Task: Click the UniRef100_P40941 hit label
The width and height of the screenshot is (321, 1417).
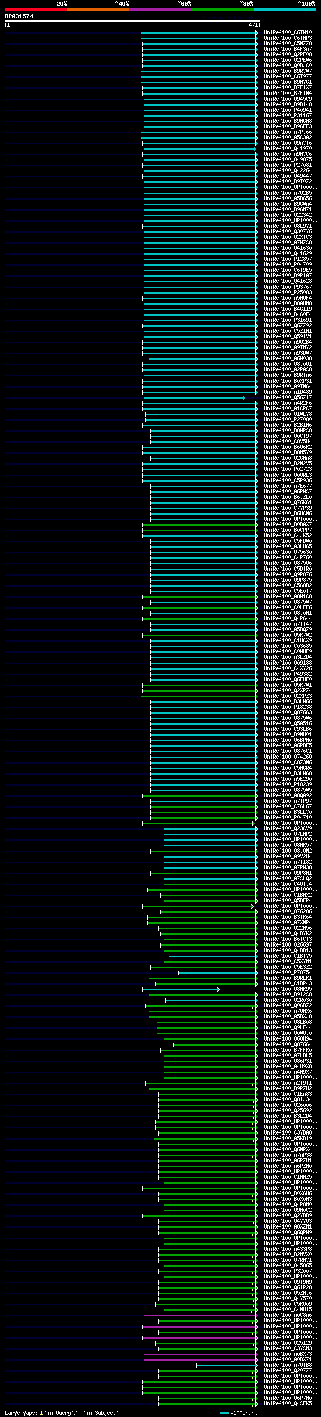Action: 288,110
